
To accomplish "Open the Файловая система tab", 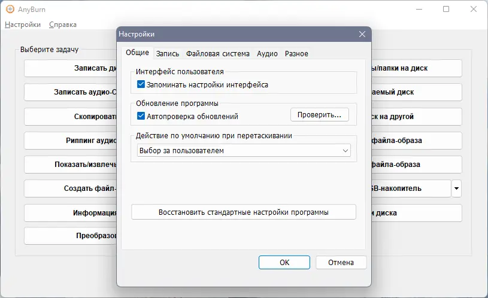I will (218, 53).
